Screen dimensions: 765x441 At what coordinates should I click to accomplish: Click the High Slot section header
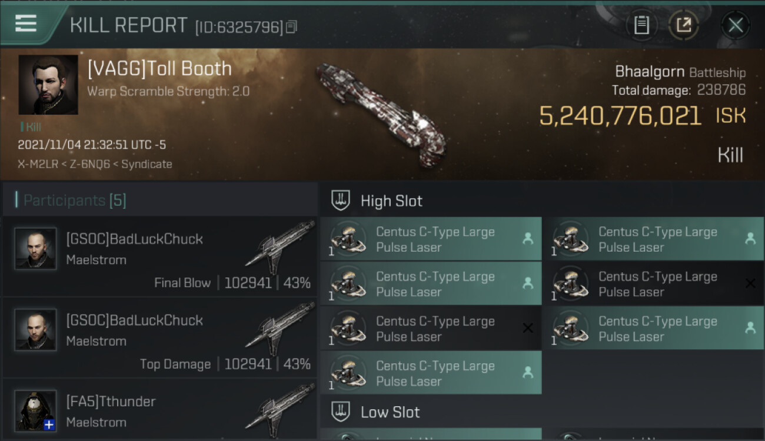(391, 201)
